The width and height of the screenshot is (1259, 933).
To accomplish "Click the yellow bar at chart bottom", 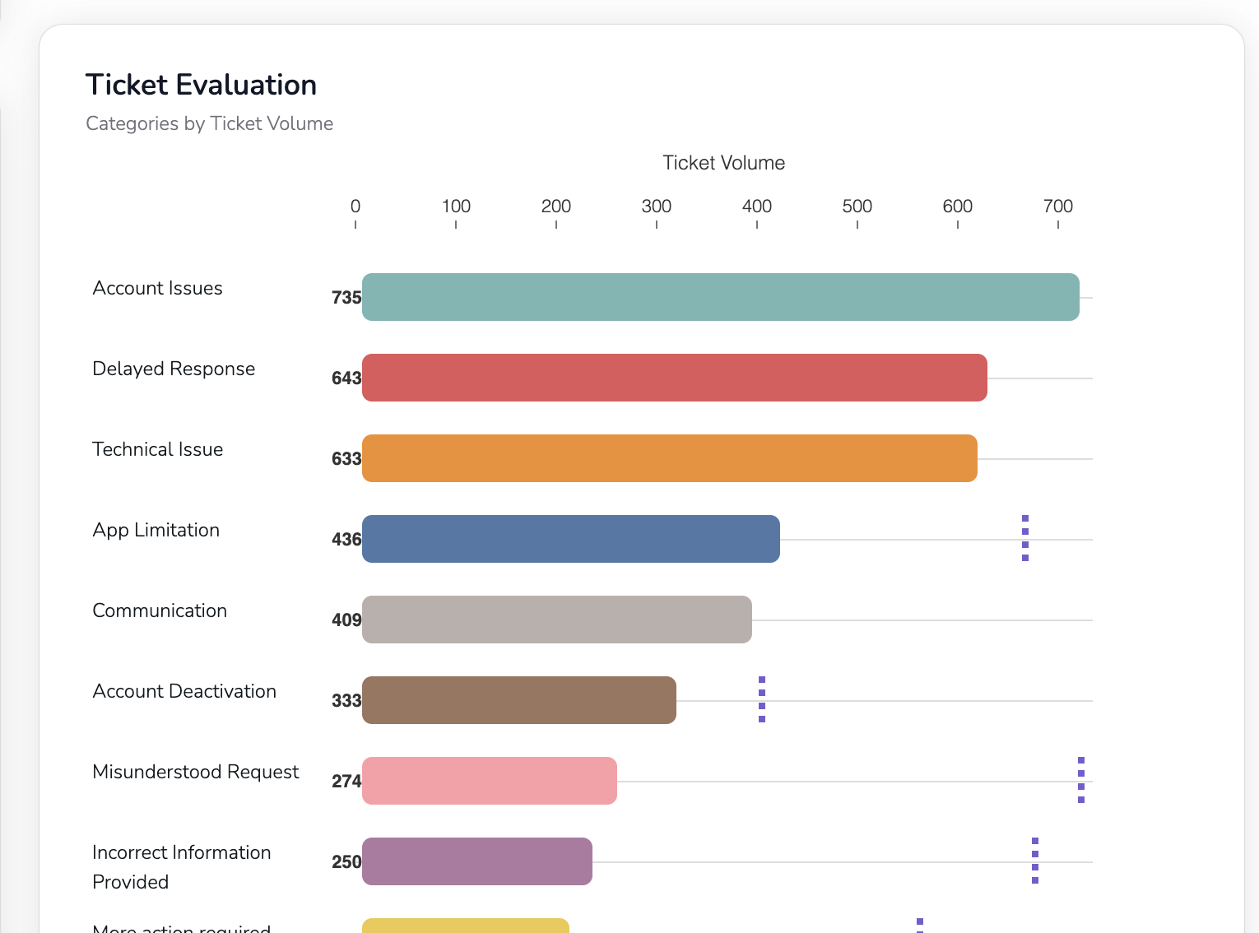I will [x=465, y=926].
